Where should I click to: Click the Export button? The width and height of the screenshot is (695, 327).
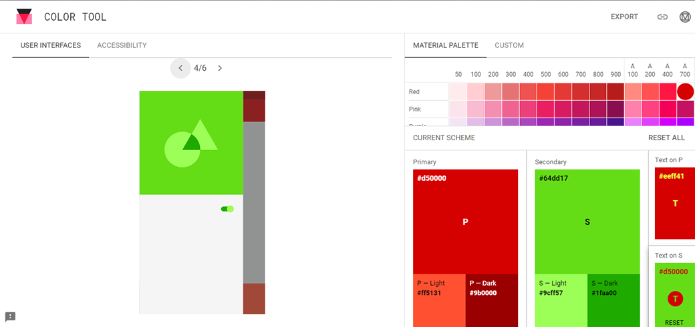coord(624,17)
